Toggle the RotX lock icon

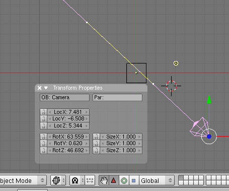pyautogui.click(x=44, y=137)
